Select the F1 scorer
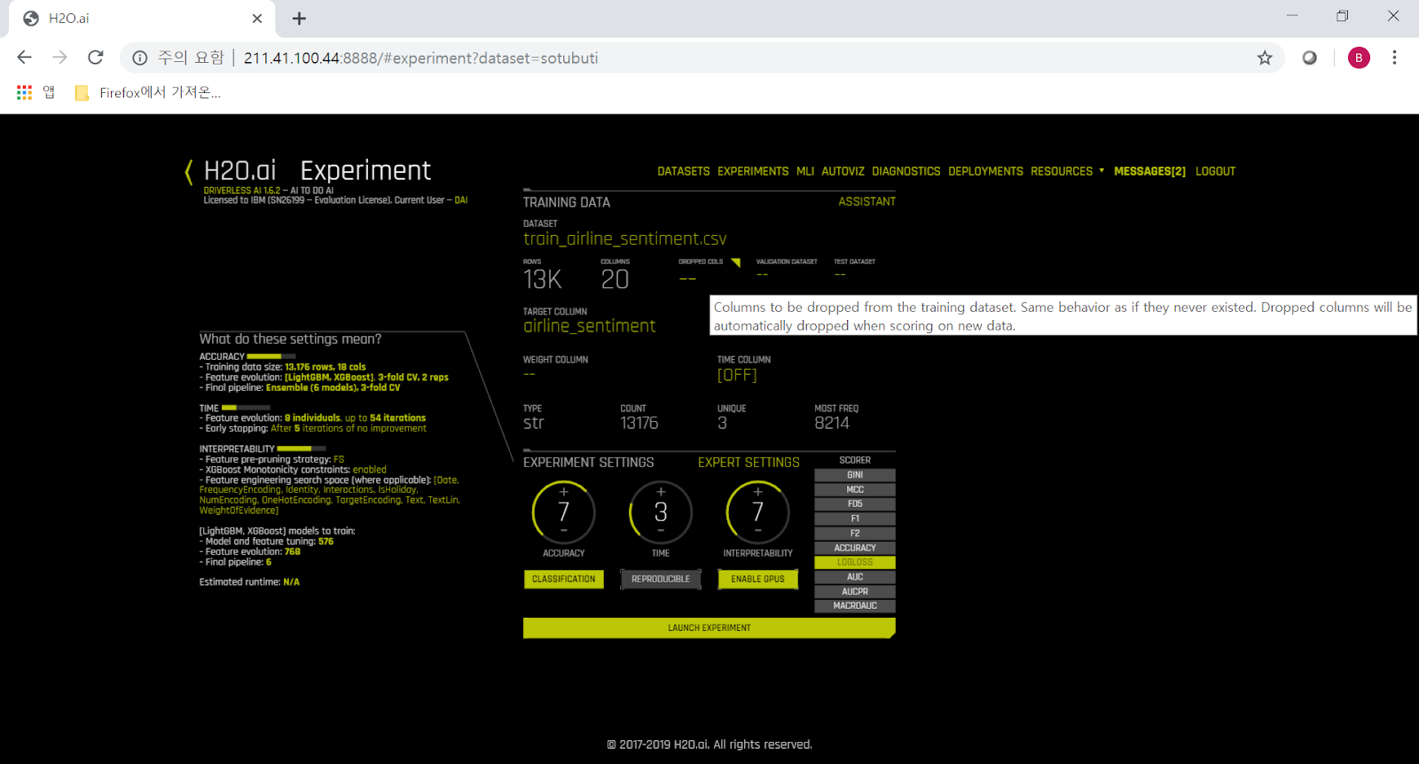The image size is (1419, 764). [x=855, y=518]
